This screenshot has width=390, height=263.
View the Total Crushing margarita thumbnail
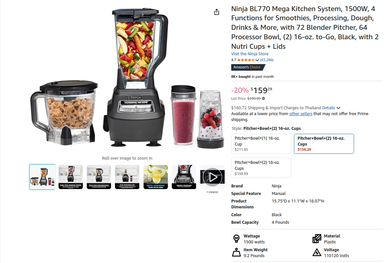tap(156, 177)
